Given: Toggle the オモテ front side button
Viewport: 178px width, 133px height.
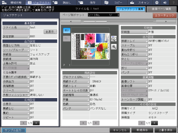Looking at the screenshot, I should [x=67, y=31].
